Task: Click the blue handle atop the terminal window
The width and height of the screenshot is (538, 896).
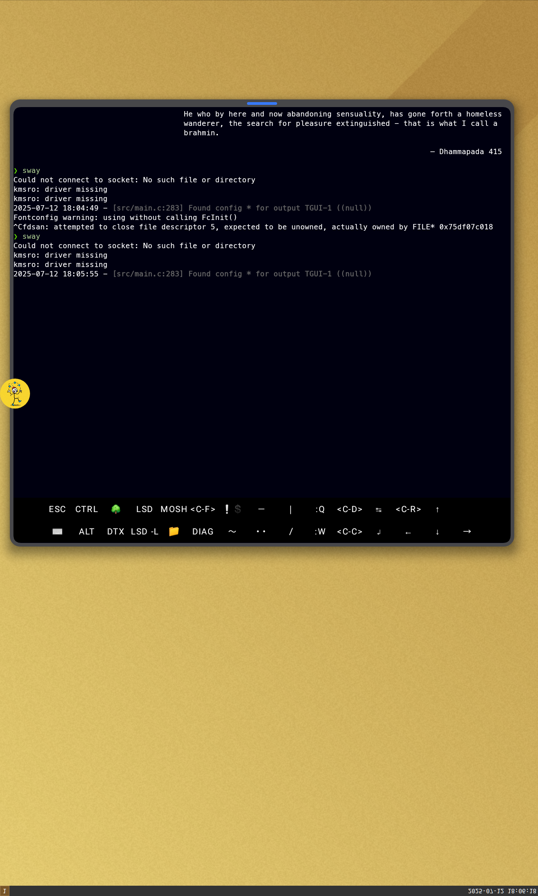Action: point(262,103)
